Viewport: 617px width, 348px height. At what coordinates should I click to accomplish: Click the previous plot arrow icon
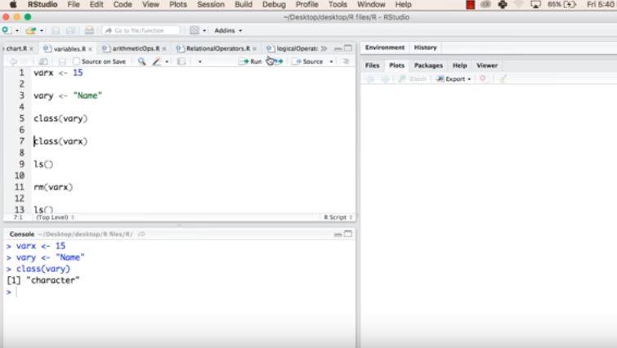pos(370,78)
